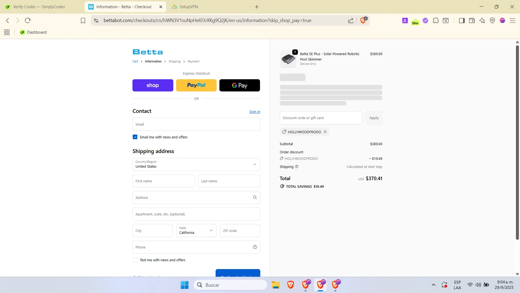The height and width of the screenshot is (293, 520).
Task: Go to Cart breadcrumb link
Action: click(x=135, y=61)
